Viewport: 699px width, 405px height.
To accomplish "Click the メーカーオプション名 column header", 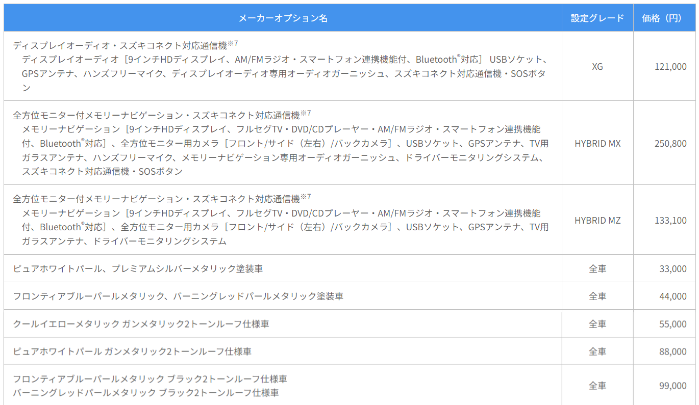I will 283,18.
